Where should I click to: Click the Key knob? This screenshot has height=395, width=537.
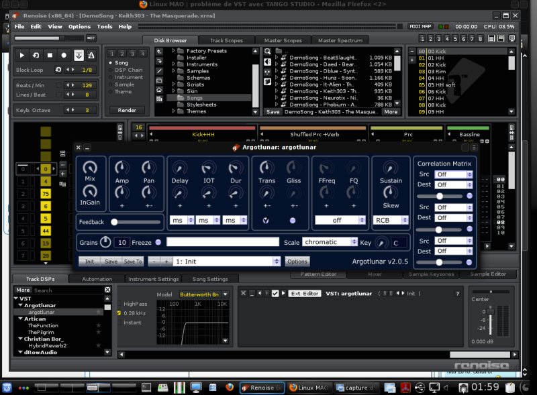[x=381, y=243]
